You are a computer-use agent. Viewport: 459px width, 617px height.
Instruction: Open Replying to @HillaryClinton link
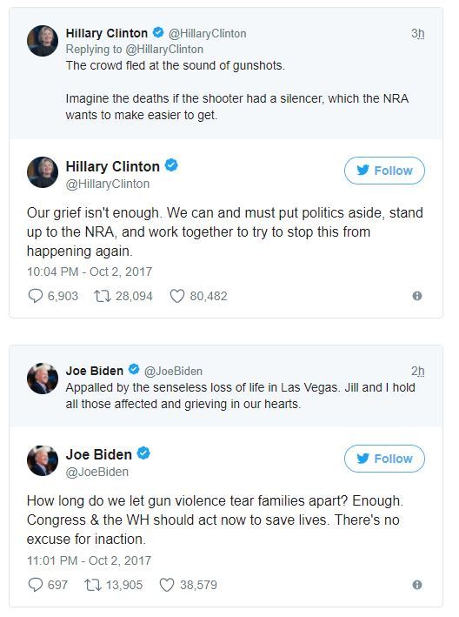135,50
